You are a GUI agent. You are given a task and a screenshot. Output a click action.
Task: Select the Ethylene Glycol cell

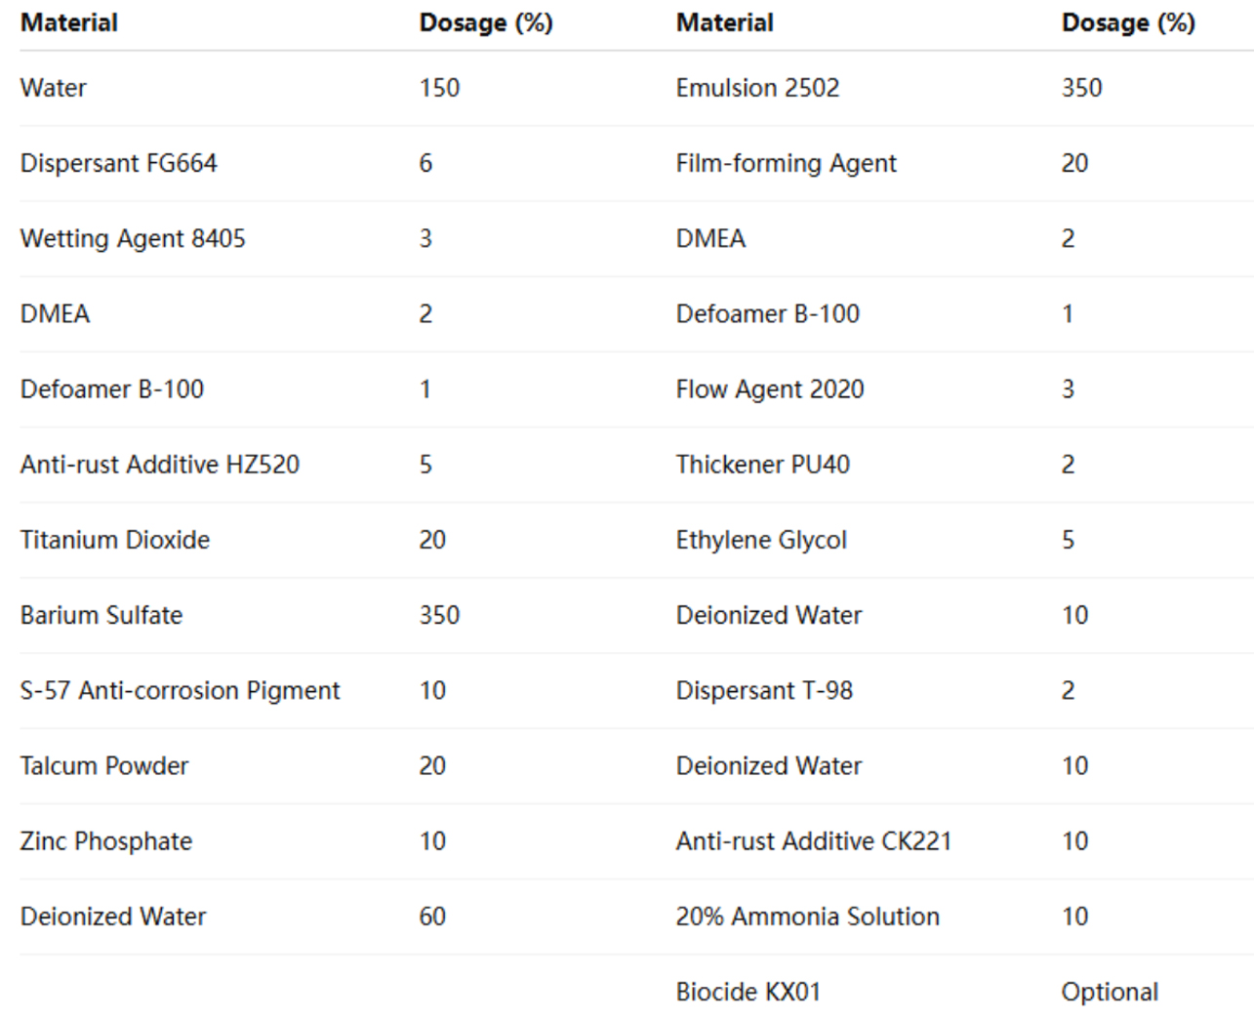coord(761,540)
